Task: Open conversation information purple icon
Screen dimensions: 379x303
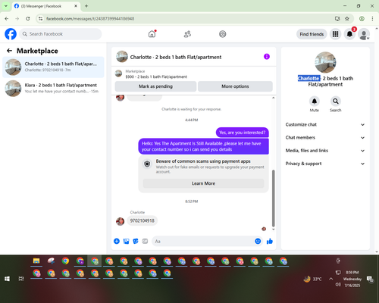Action: pos(267,57)
